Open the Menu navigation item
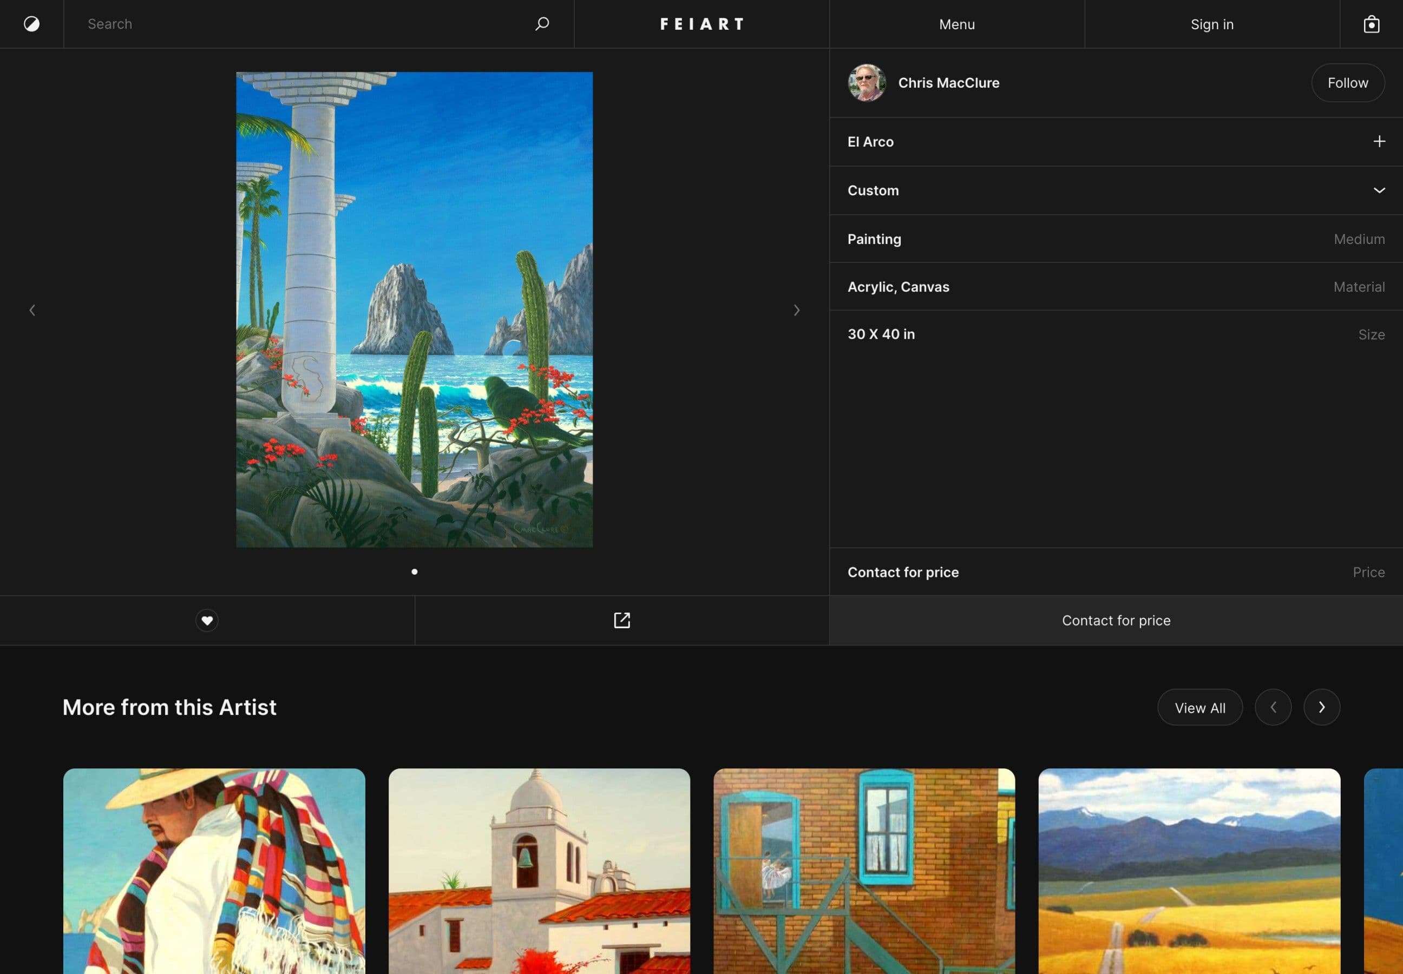 [956, 24]
